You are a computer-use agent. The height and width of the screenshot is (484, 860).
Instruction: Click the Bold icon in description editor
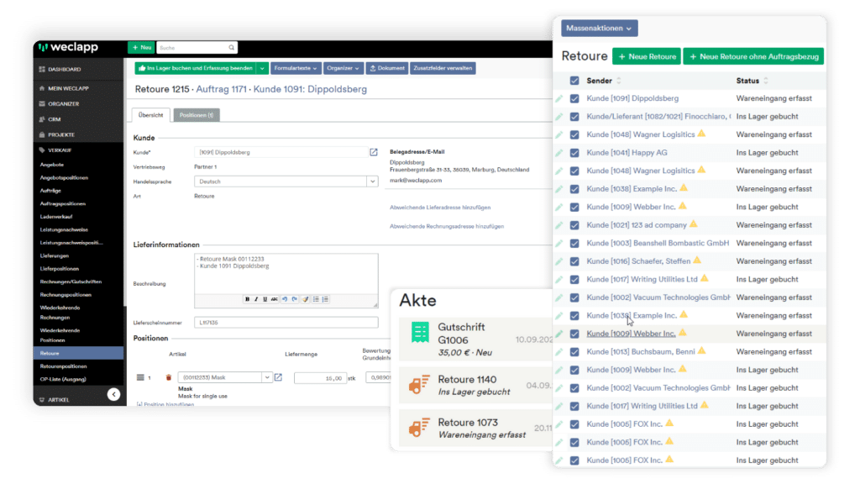248,299
